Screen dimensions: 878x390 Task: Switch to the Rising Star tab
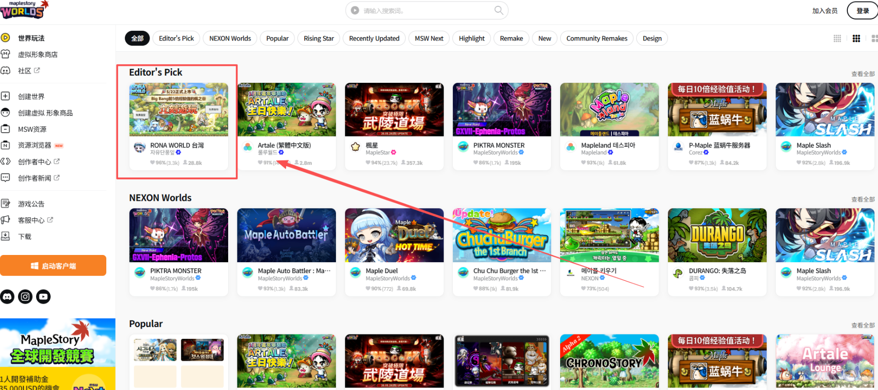click(319, 39)
